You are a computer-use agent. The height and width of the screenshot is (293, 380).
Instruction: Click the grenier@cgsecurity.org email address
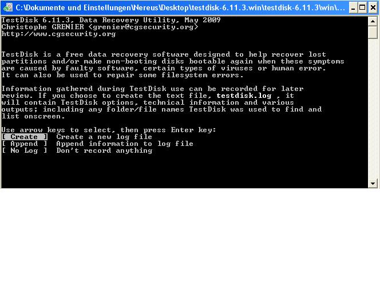pos(143,27)
